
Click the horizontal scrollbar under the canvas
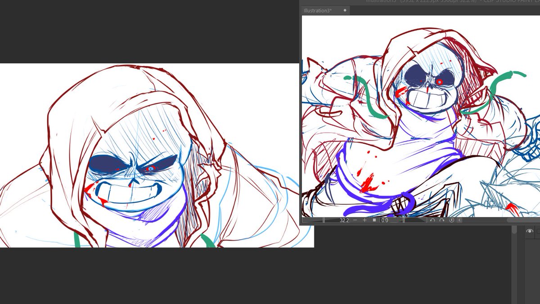(x=523, y=220)
